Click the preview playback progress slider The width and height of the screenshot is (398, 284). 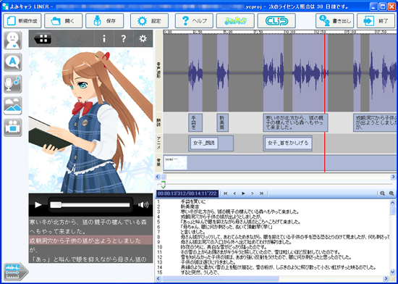pyautogui.click(x=90, y=205)
